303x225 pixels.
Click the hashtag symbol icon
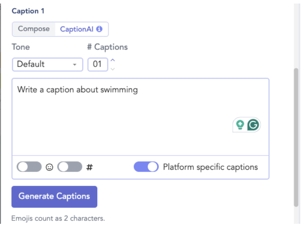(x=89, y=167)
